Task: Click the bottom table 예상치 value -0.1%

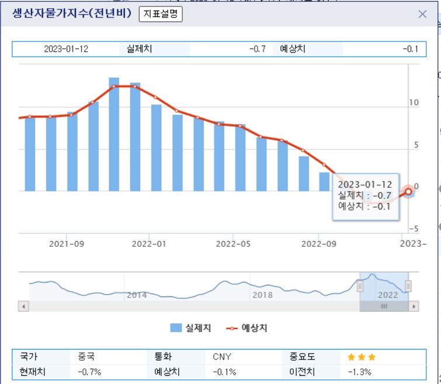Action: pyautogui.click(x=224, y=372)
